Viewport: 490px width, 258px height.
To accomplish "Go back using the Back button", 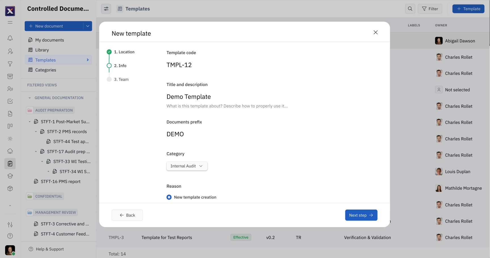I will [x=127, y=215].
